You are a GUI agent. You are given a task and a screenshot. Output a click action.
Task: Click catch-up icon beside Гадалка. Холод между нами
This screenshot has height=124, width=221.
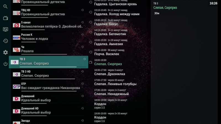tap(91, 12)
